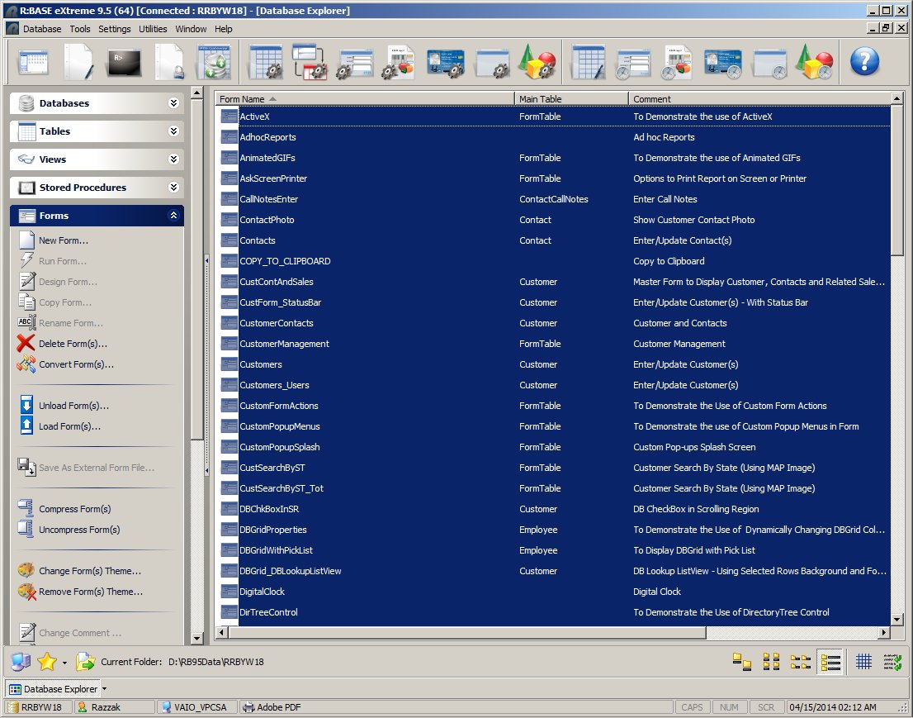
Task: Click New Form... in the Forms panel
Action: 63,240
